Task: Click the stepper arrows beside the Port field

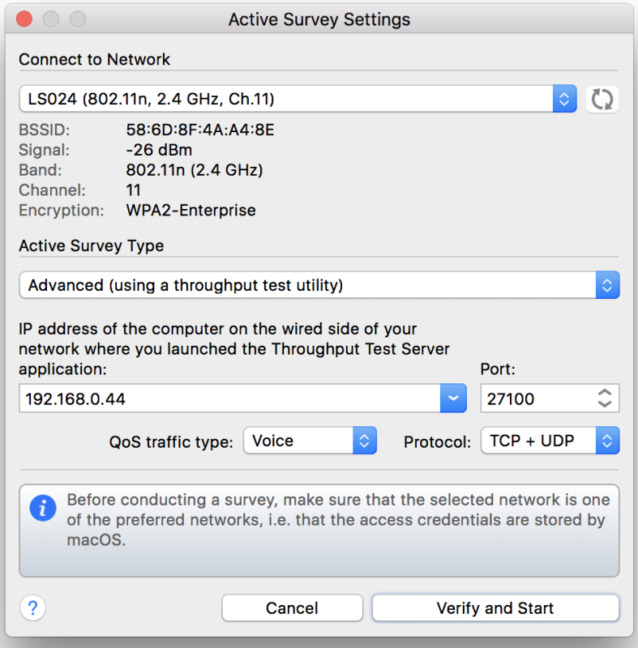Action: point(605,398)
